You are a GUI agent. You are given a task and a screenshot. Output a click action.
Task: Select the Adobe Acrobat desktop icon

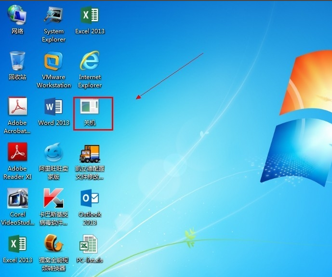tap(17, 107)
